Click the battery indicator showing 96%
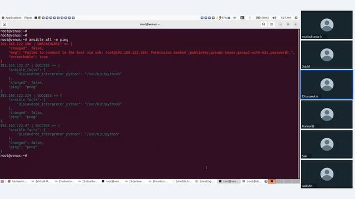 262,18
